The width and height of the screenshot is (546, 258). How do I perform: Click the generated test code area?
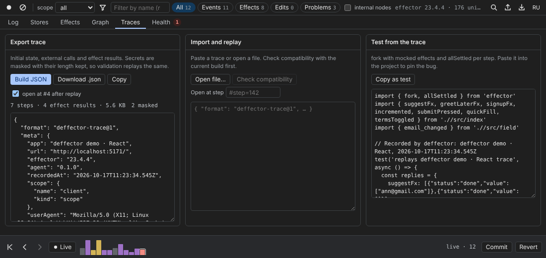click(453, 143)
